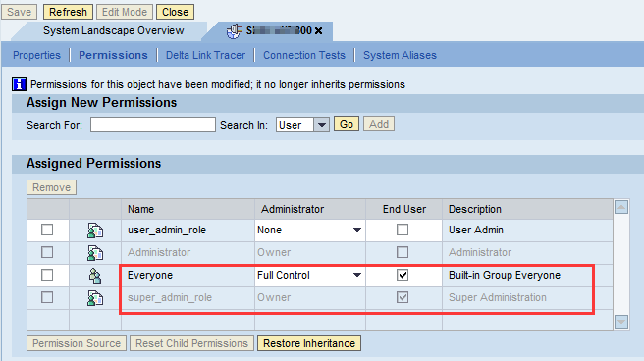
Task: Click the Permission Source button
Action: point(77,343)
